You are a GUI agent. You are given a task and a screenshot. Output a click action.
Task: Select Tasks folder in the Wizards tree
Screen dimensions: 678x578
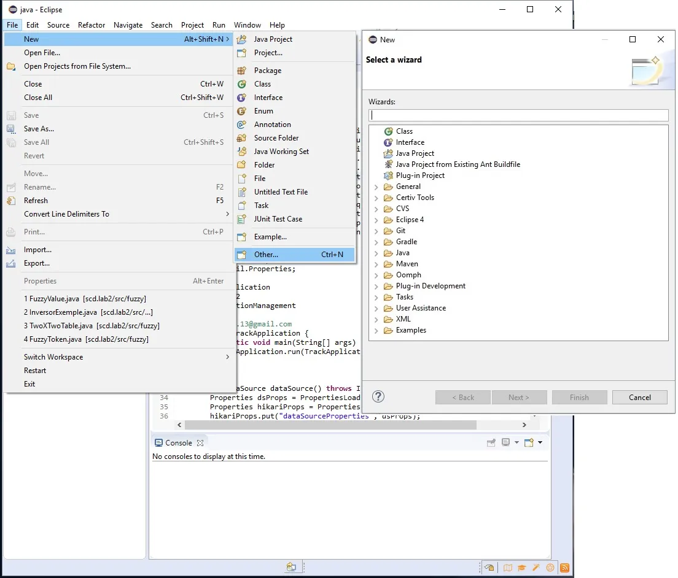(404, 297)
